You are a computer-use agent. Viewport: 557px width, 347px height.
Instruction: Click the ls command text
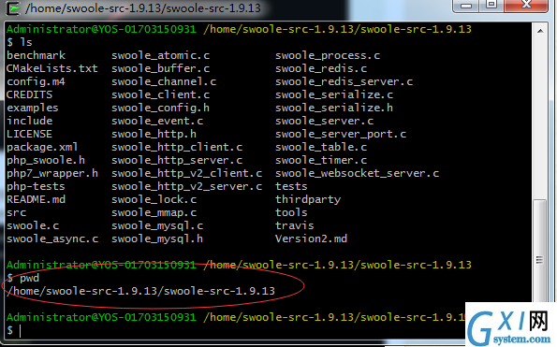(26, 42)
